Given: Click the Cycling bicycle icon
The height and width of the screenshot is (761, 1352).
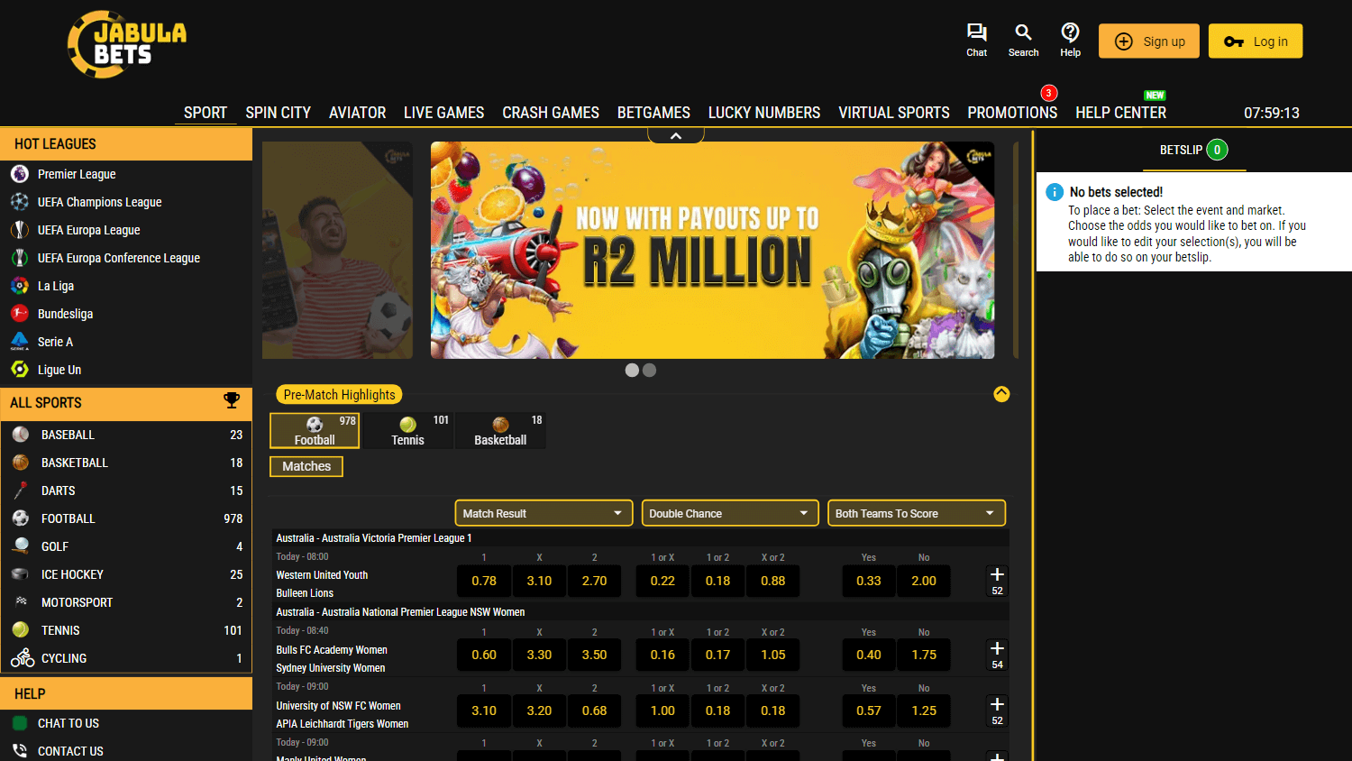Looking at the screenshot, I should pyautogui.click(x=23, y=658).
